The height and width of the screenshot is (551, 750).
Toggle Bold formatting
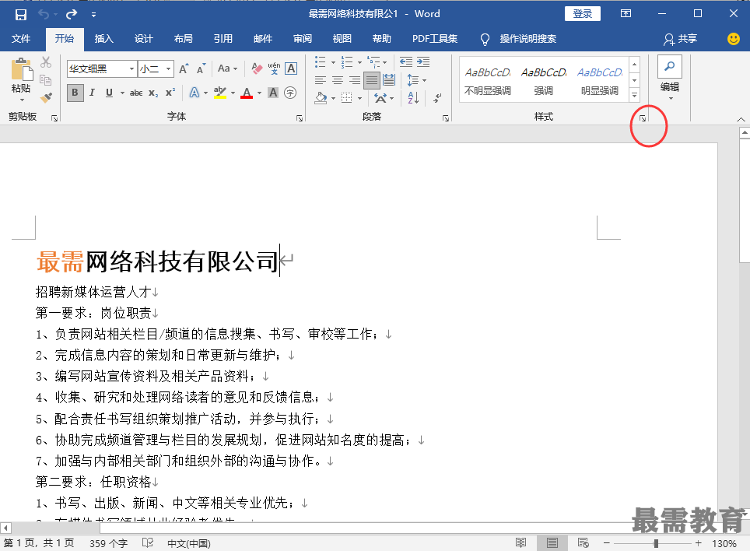click(75, 93)
